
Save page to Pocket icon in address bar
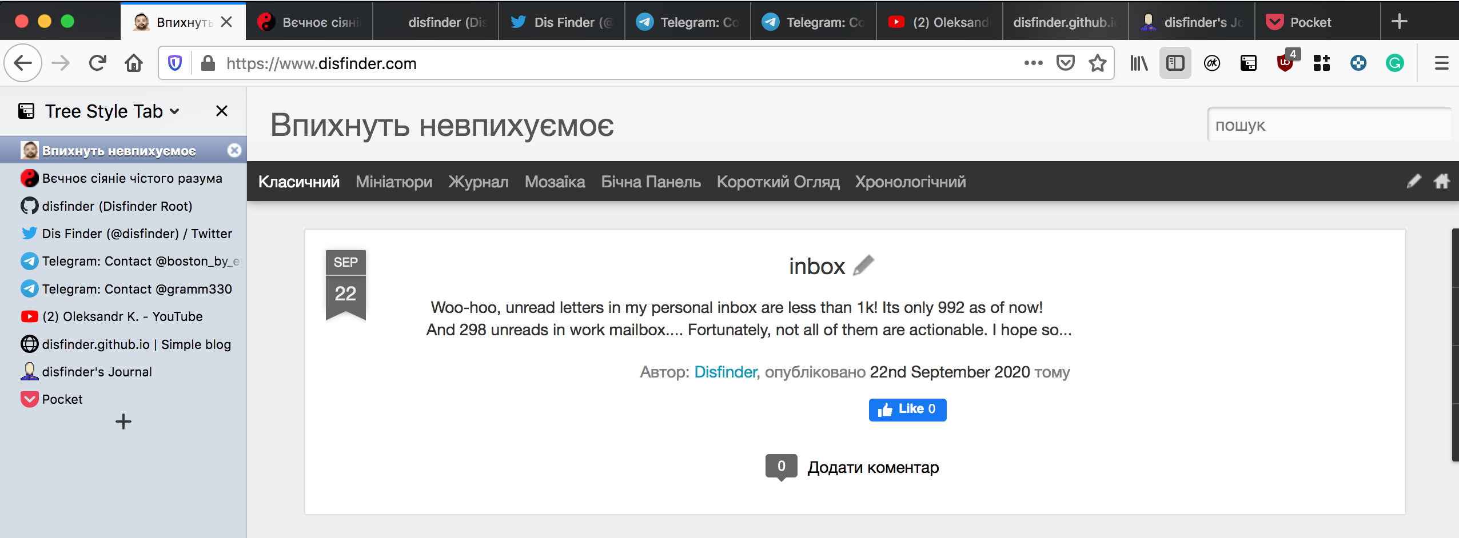click(x=1065, y=63)
